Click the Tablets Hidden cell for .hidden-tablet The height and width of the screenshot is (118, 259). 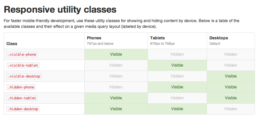177,98
